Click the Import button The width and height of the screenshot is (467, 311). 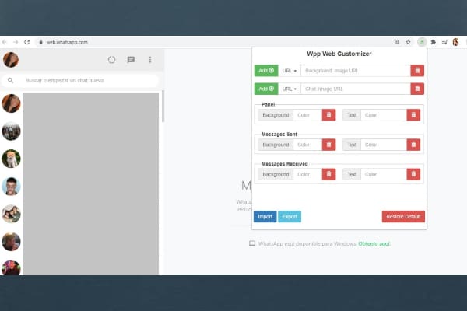[265, 217]
